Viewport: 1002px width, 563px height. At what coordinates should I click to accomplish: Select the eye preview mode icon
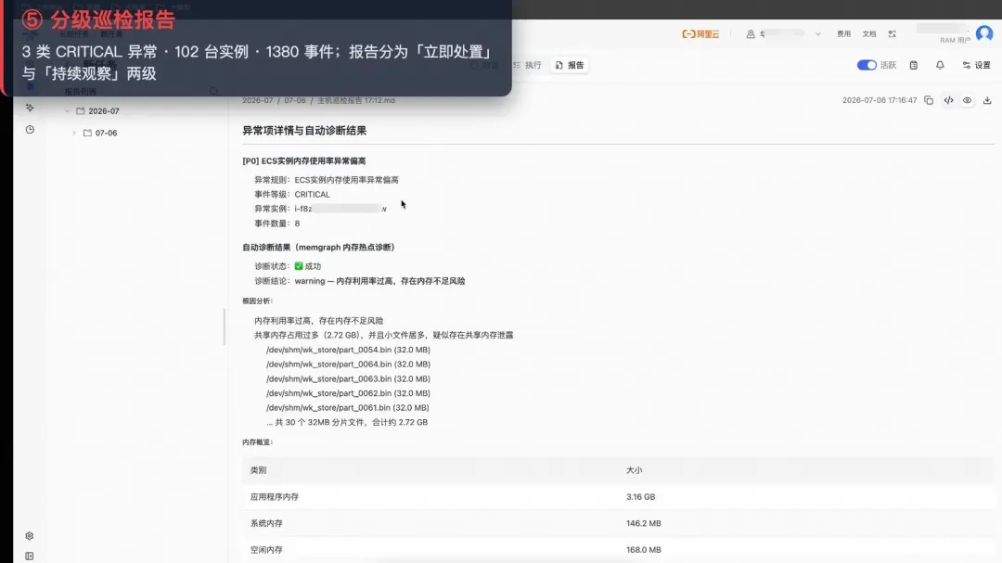pyautogui.click(x=968, y=100)
